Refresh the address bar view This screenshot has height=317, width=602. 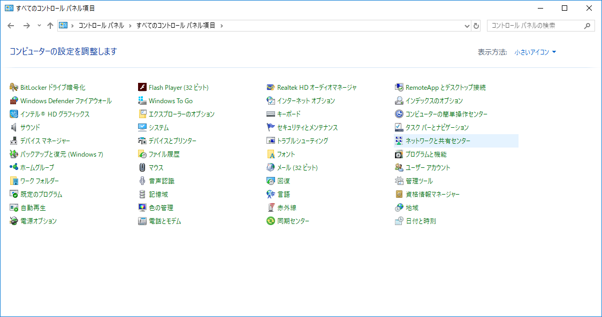click(x=476, y=26)
